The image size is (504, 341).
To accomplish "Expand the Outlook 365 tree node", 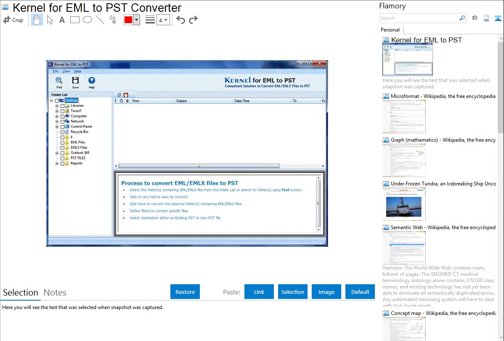I will 57,153.
